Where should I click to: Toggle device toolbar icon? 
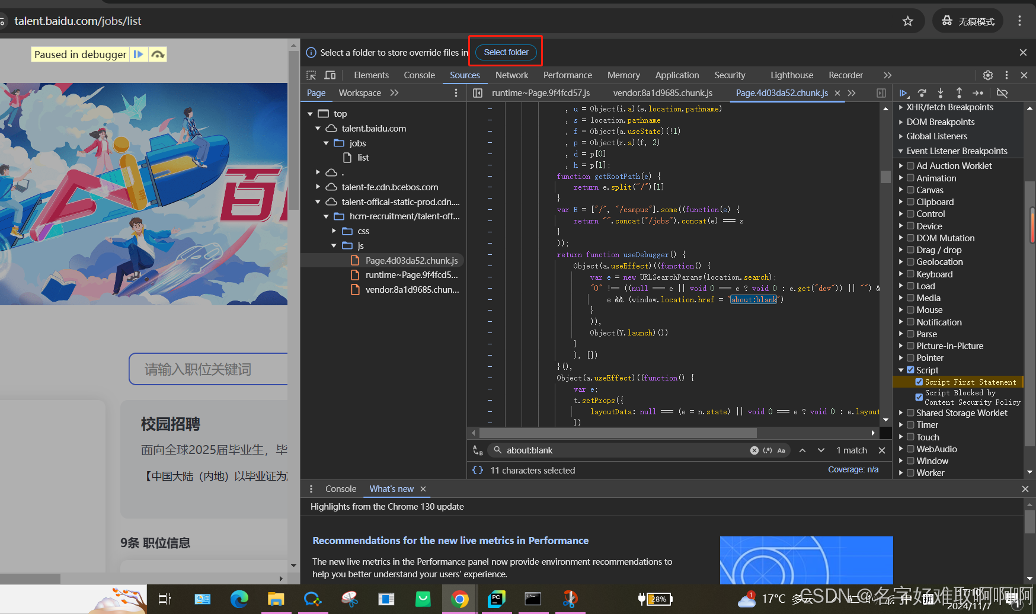(330, 75)
